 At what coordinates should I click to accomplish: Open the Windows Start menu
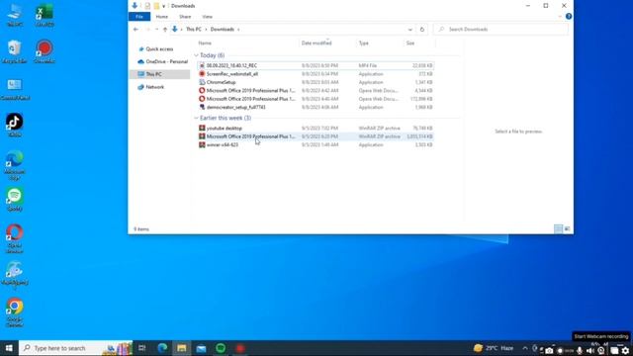tap(9, 348)
